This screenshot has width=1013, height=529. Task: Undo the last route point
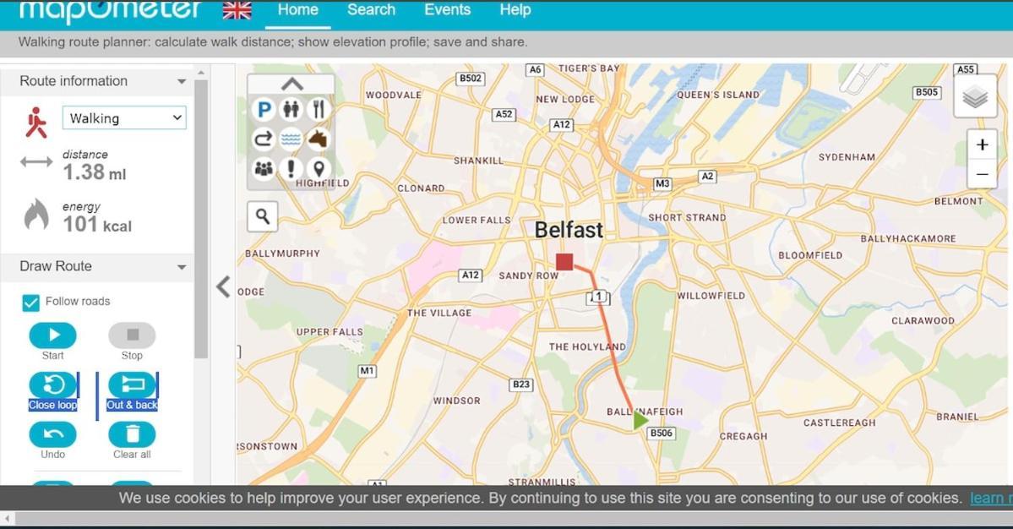coord(53,434)
